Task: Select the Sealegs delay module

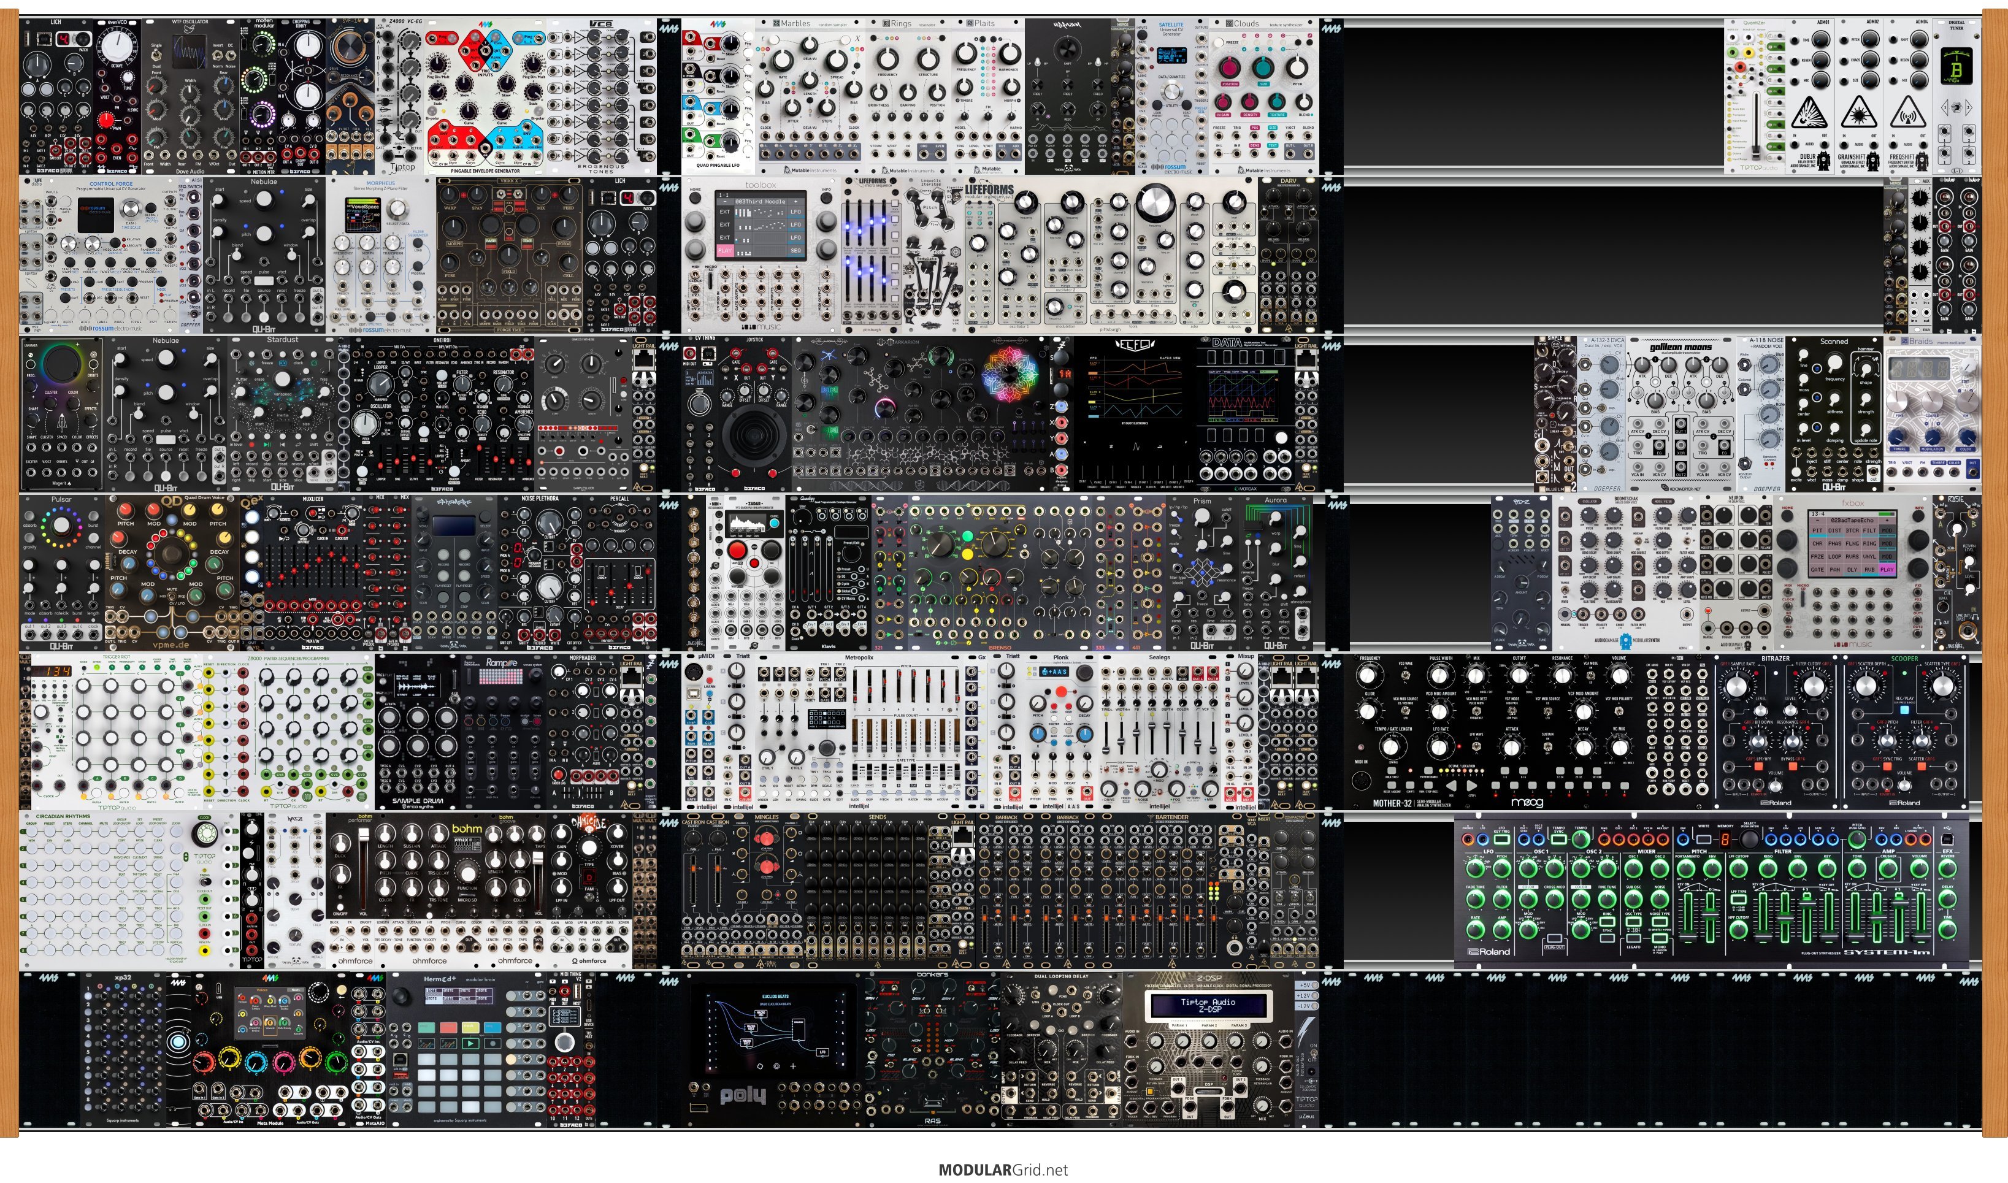Action: (x=1159, y=731)
